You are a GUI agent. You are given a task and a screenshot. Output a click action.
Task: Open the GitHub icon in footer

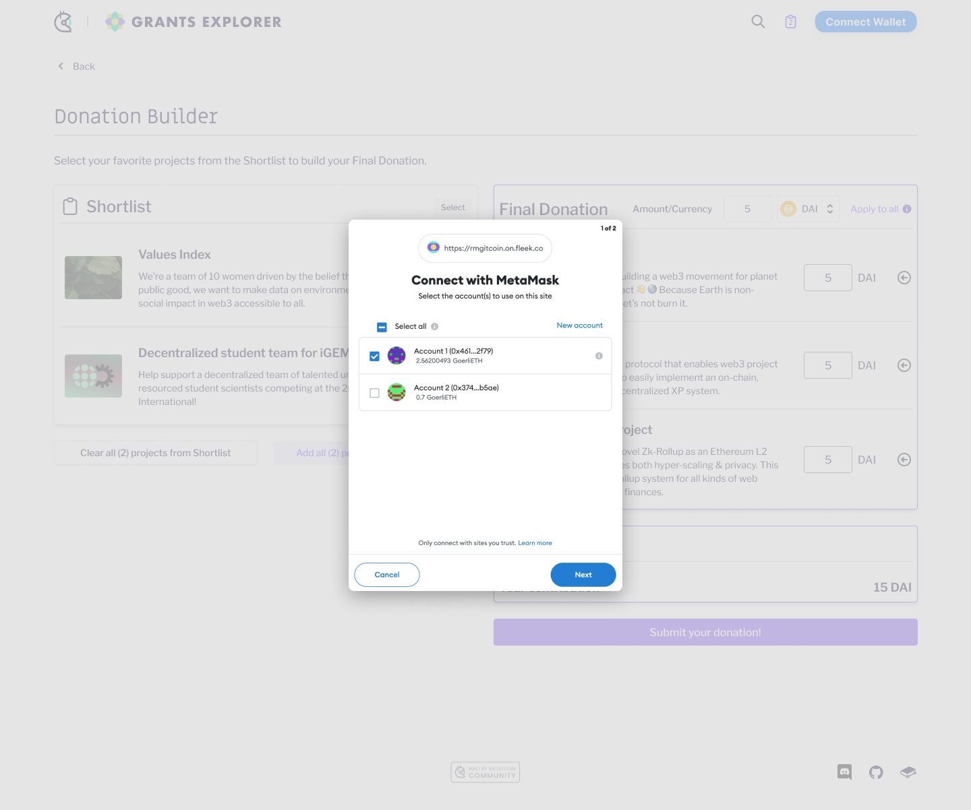pos(876,772)
